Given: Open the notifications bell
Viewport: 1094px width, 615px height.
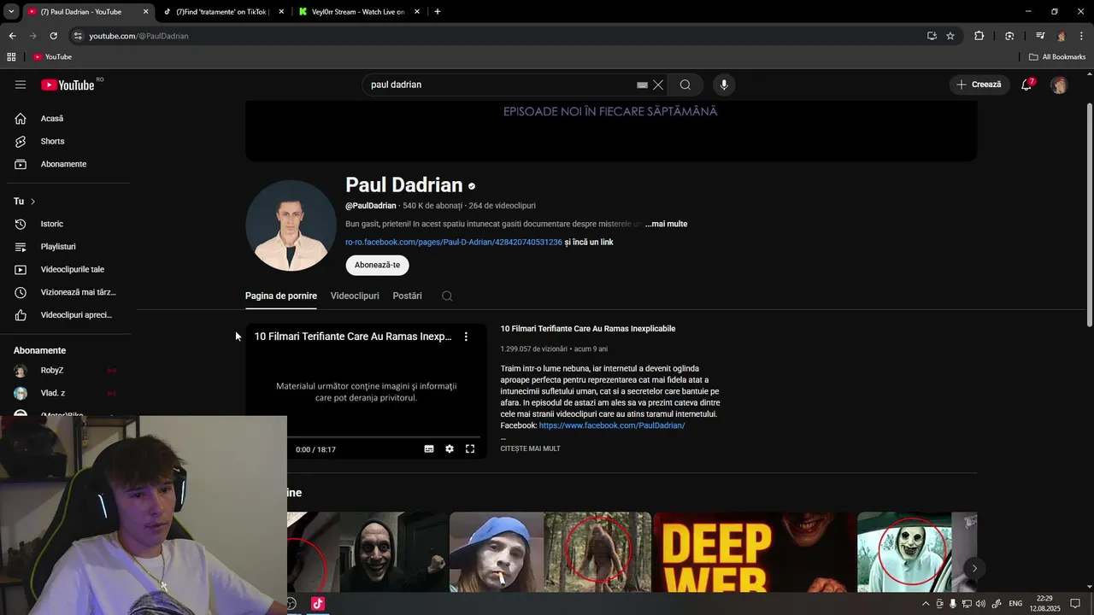Looking at the screenshot, I should point(1026,85).
